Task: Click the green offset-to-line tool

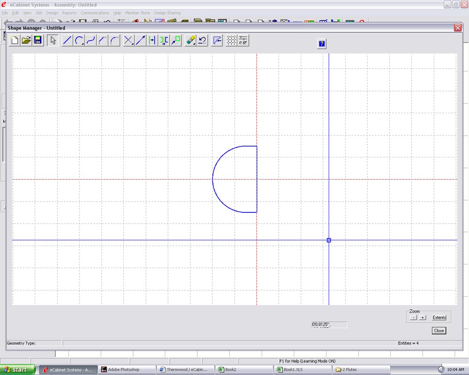Action: coord(152,40)
